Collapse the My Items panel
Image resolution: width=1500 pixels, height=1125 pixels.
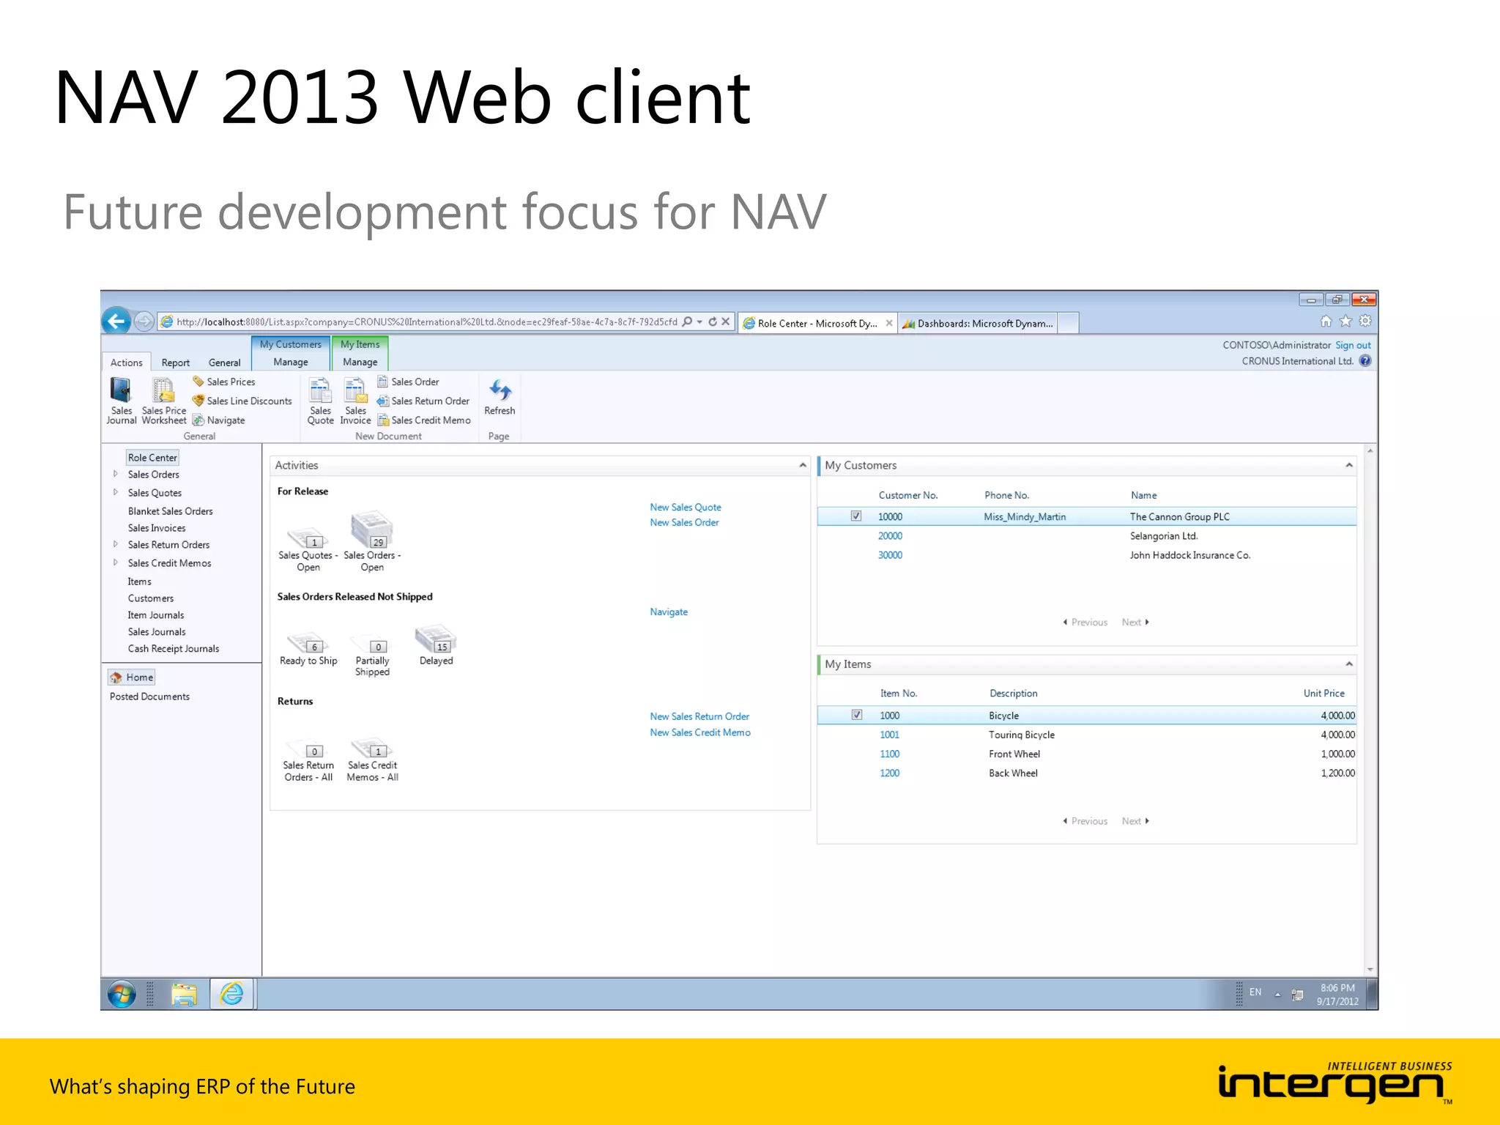[1348, 664]
